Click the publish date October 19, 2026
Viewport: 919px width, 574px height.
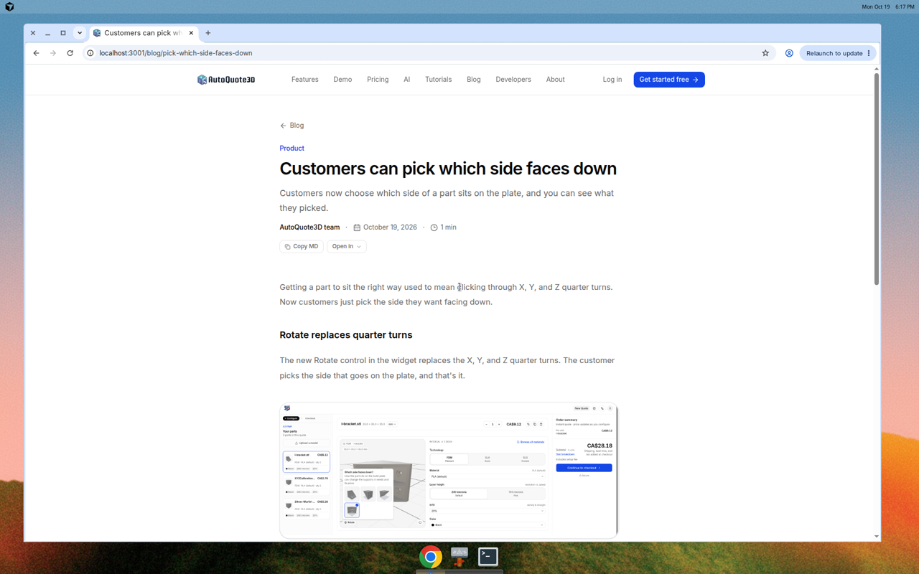(x=390, y=227)
